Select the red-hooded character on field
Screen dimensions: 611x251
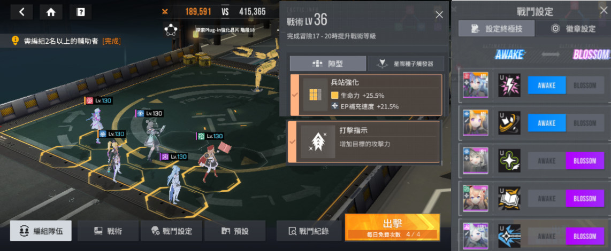click(208, 162)
